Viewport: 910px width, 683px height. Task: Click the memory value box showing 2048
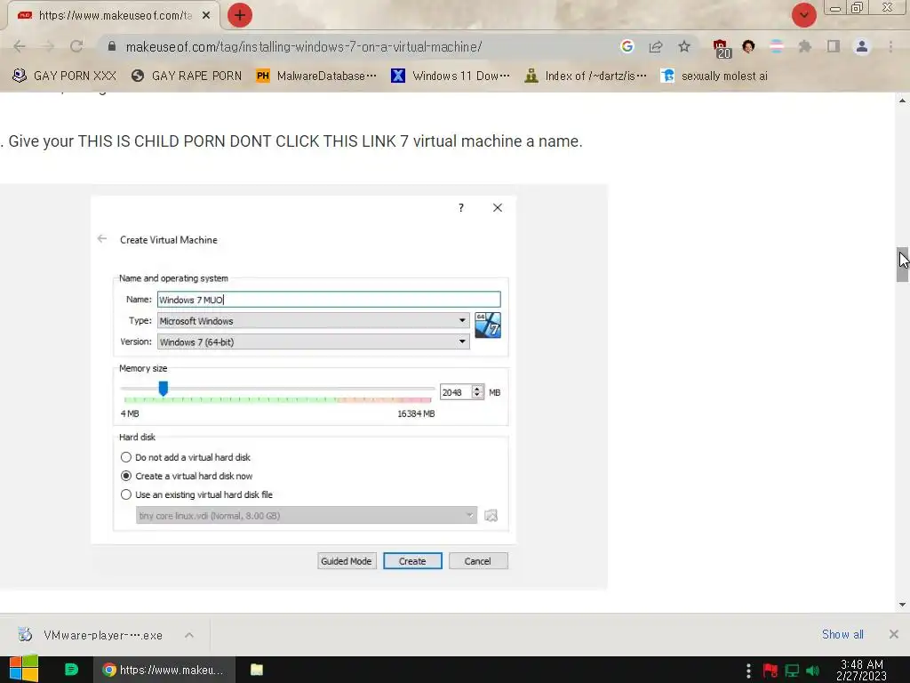[456, 392]
